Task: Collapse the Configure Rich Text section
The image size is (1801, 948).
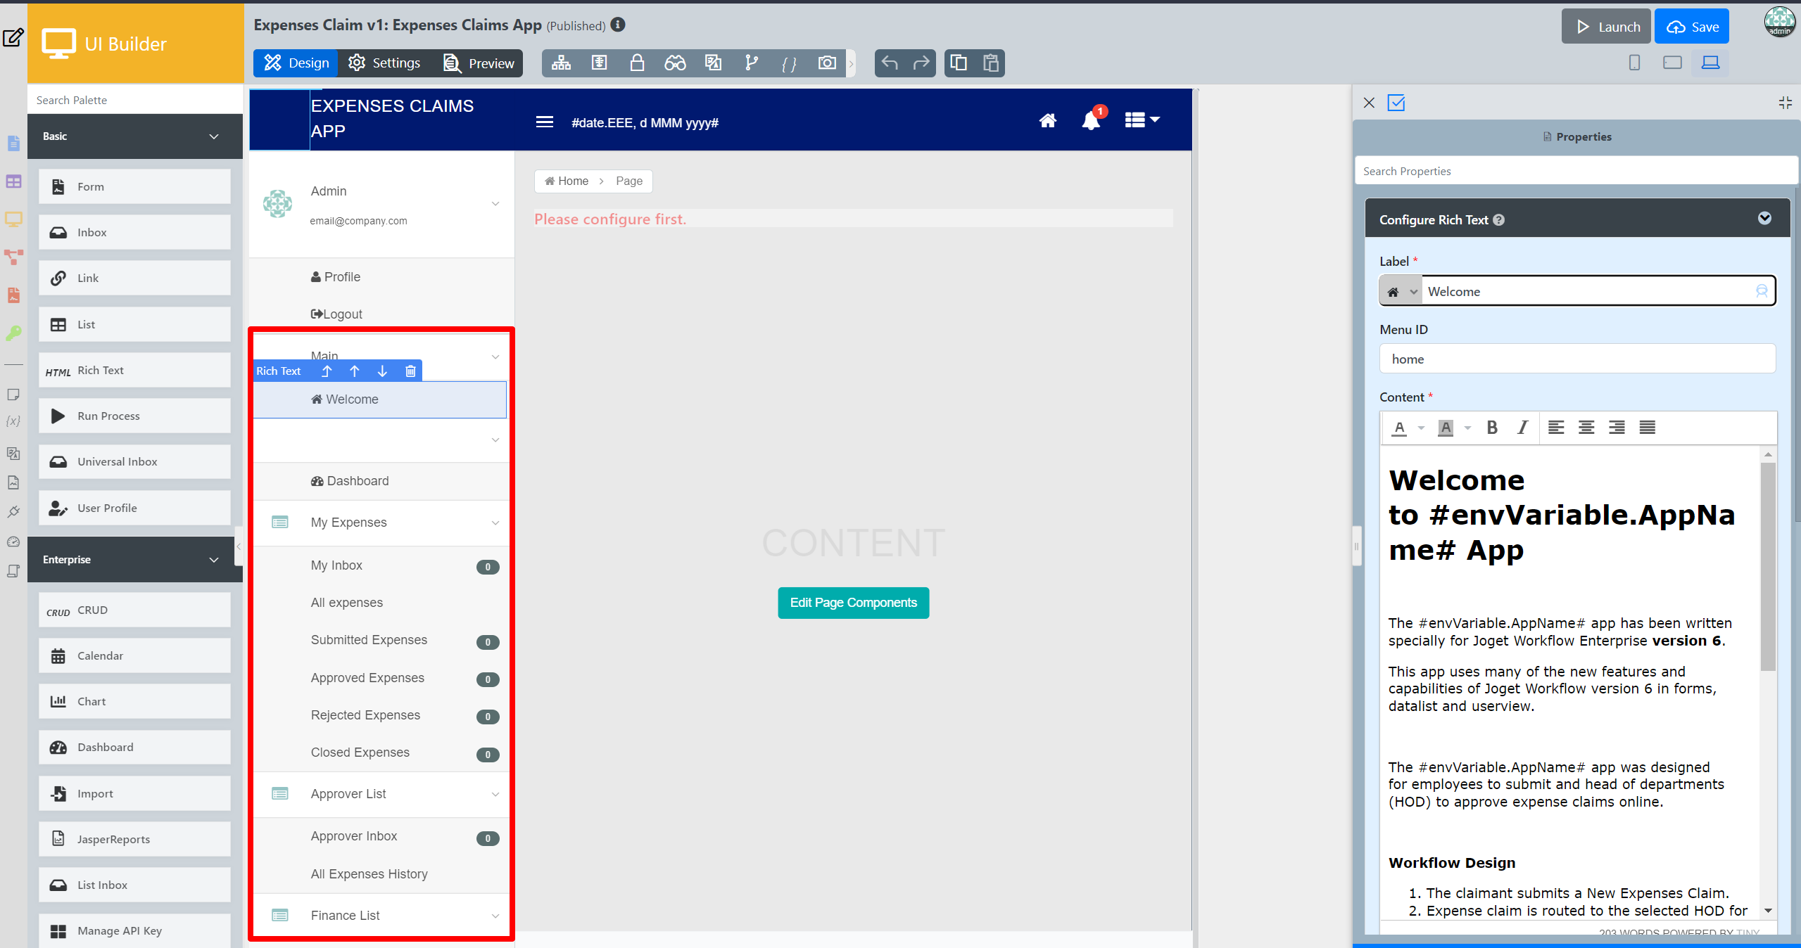Action: click(1764, 219)
